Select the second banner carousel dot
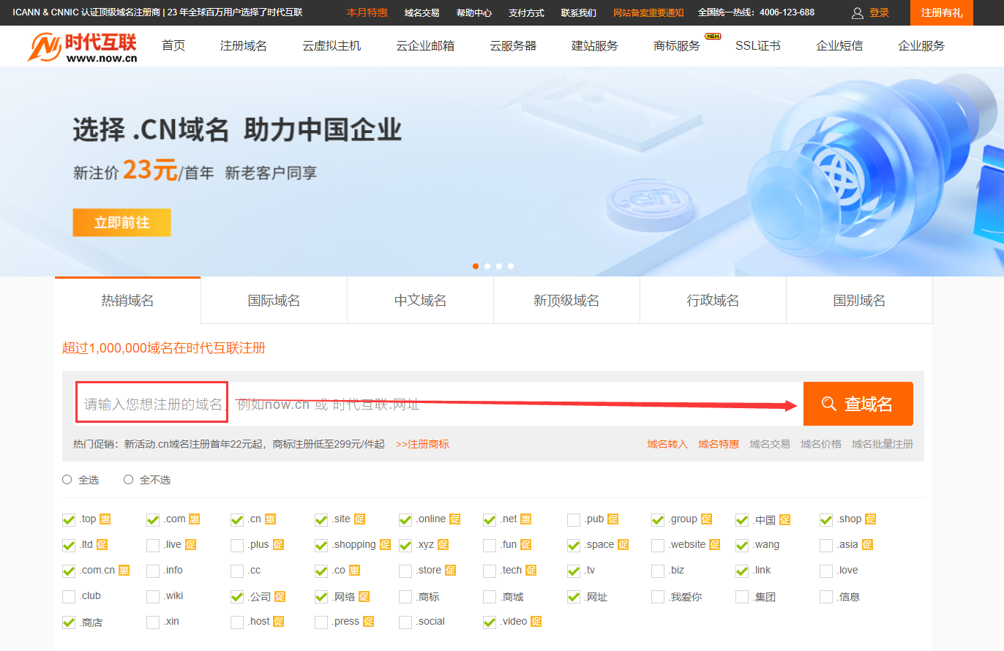Viewport: 1004px width, 651px height. (487, 266)
